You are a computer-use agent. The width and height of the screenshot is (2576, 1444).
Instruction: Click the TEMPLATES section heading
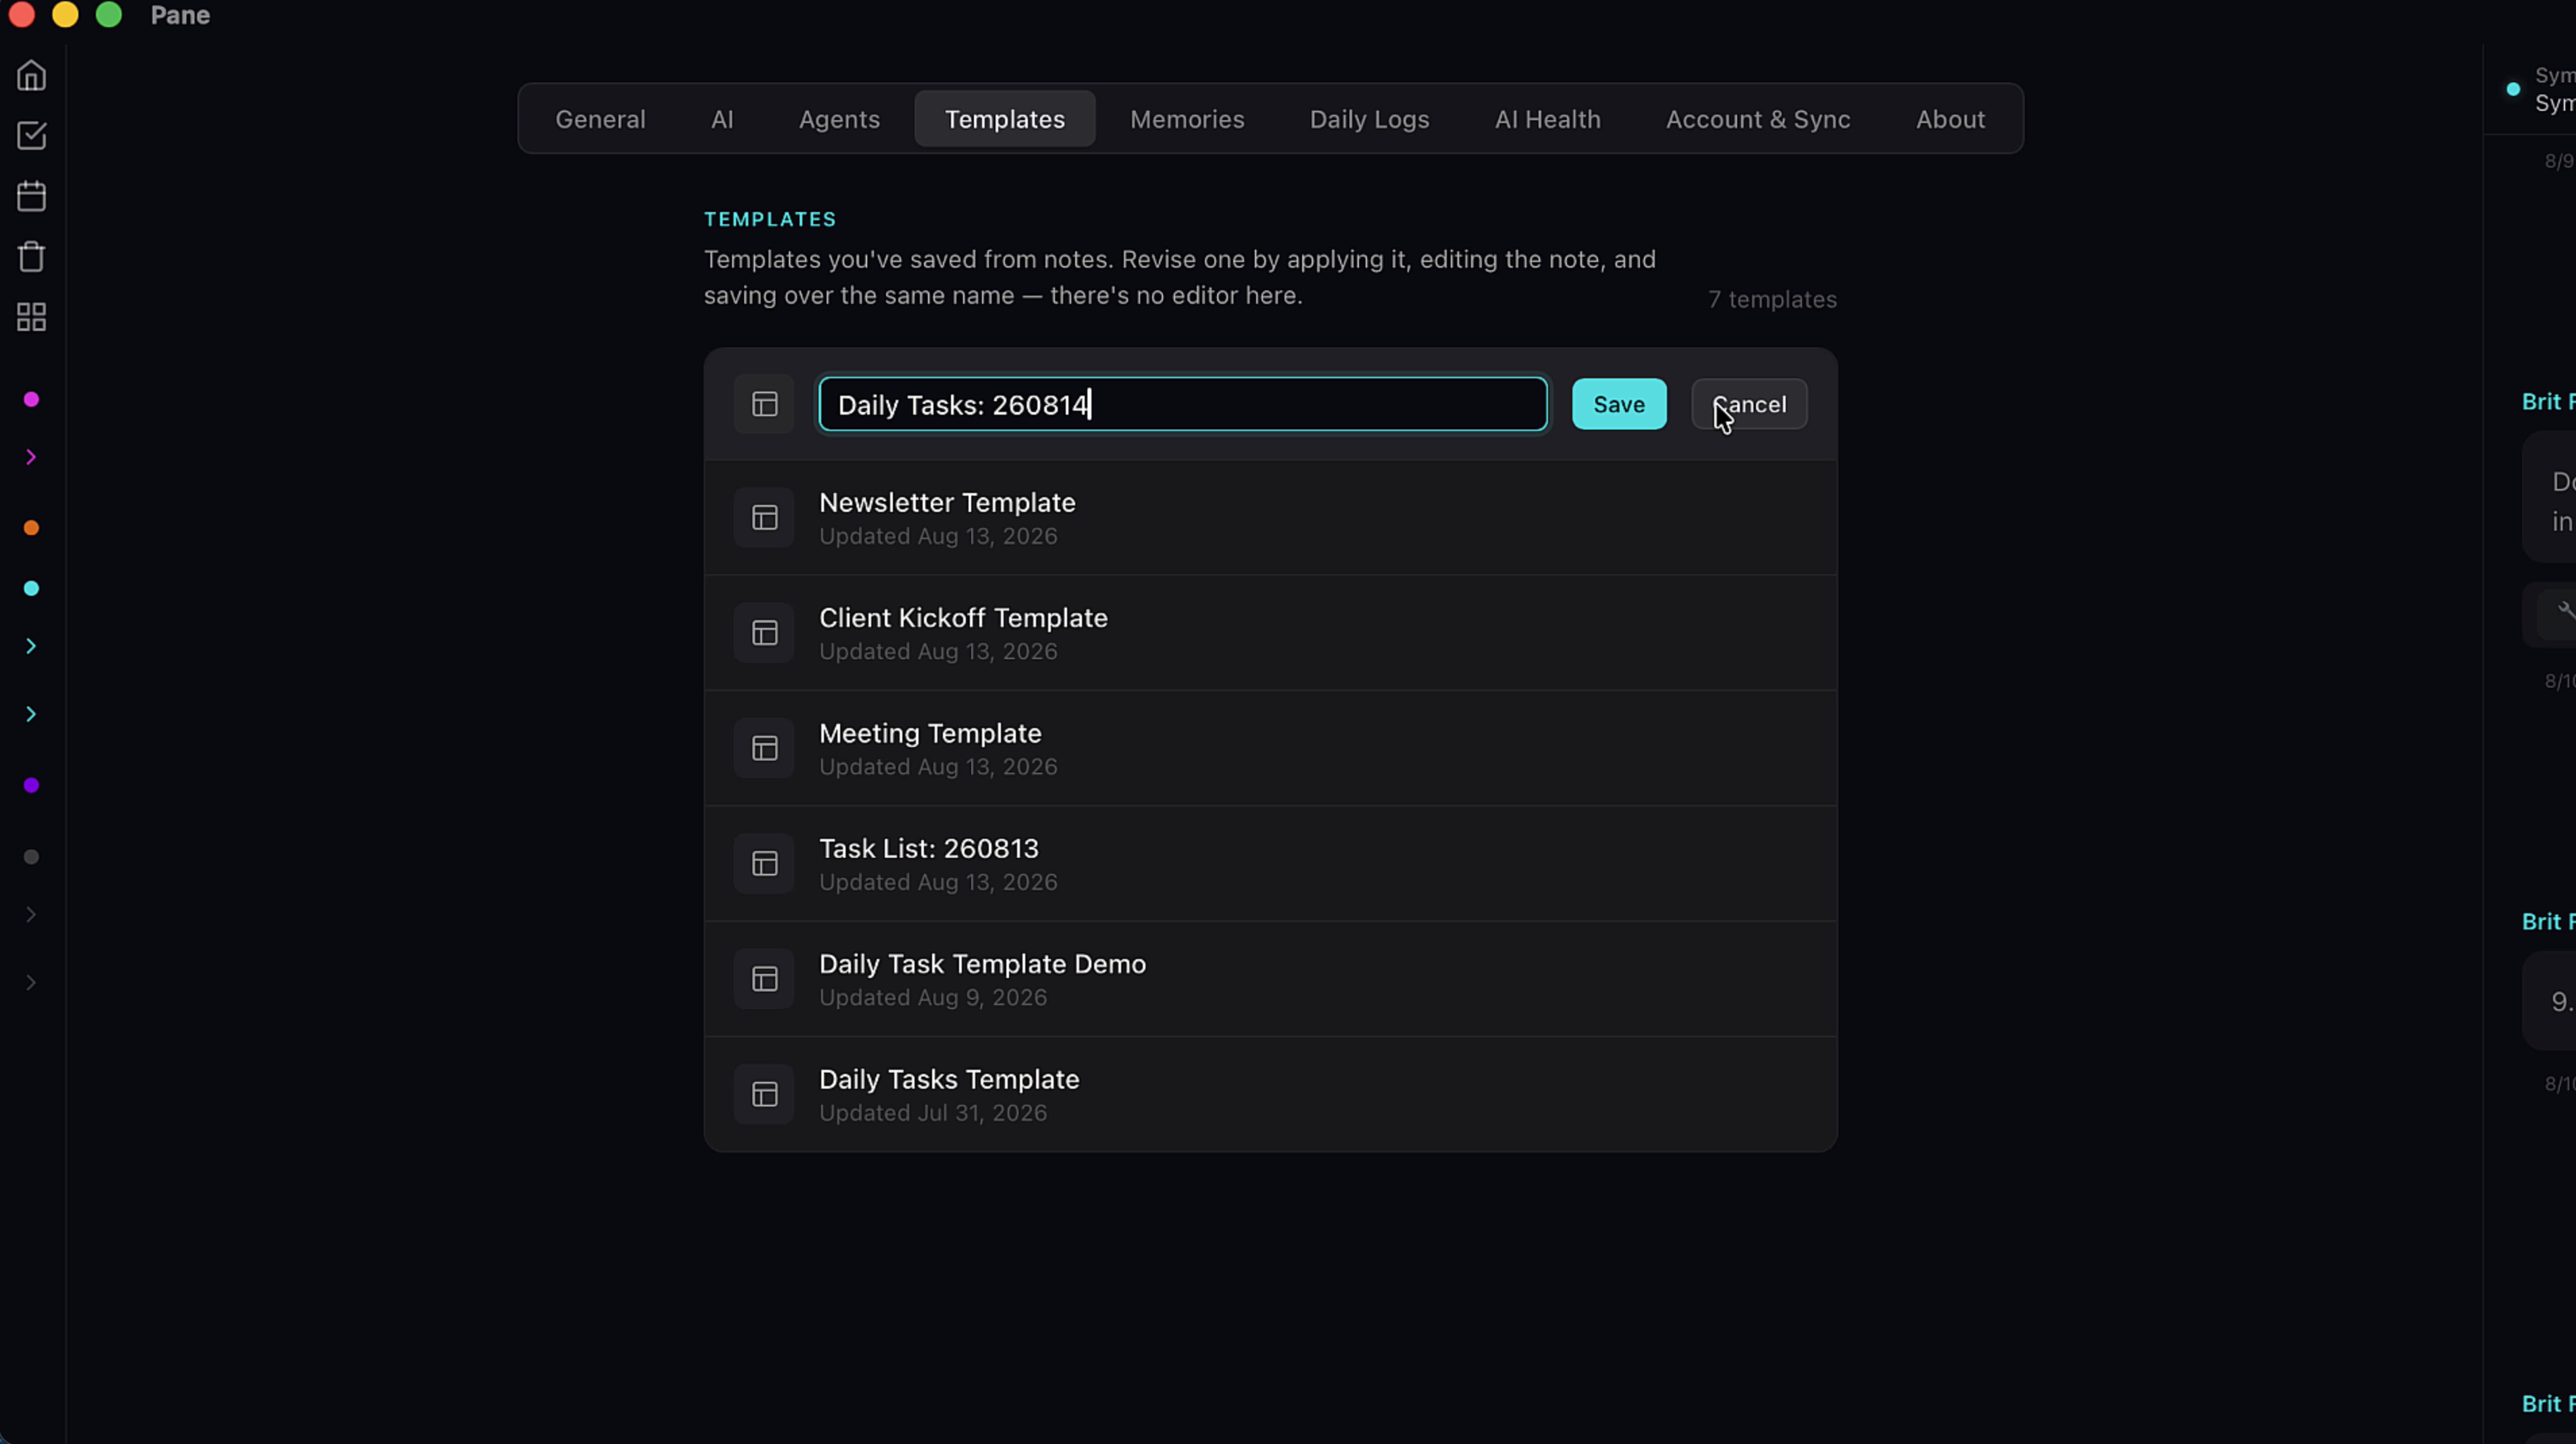coord(770,219)
